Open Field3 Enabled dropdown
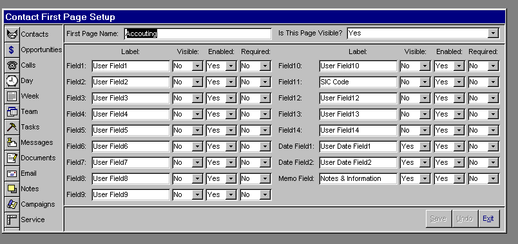518x244 pixels. tap(231, 99)
